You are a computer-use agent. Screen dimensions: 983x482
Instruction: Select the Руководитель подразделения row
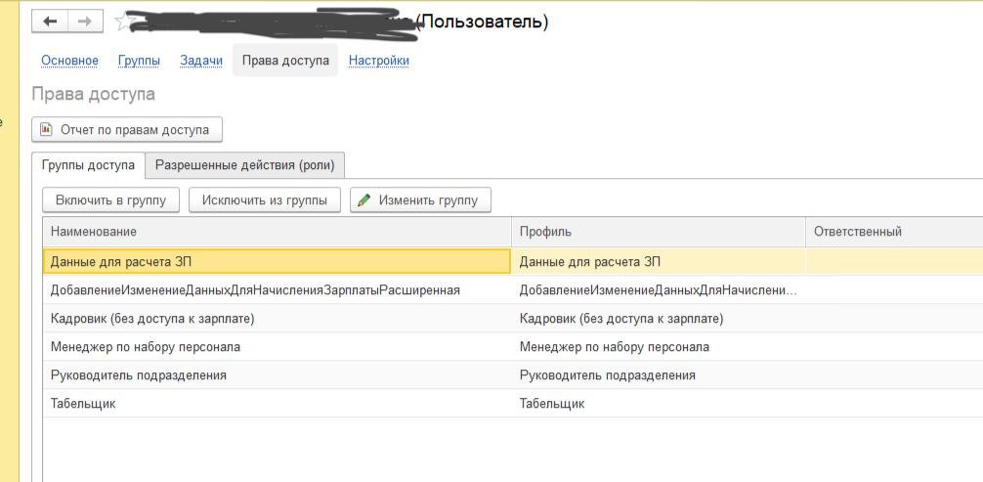pos(138,375)
